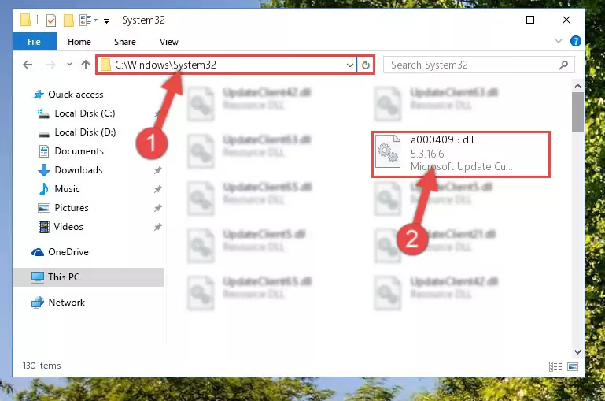Switch to the View ribbon tab

click(169, 42)
